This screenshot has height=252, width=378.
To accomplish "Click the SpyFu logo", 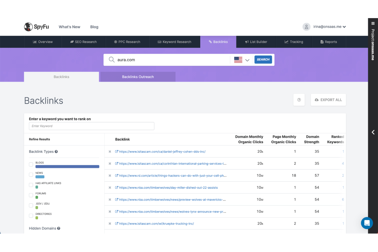I will (37, 27).
